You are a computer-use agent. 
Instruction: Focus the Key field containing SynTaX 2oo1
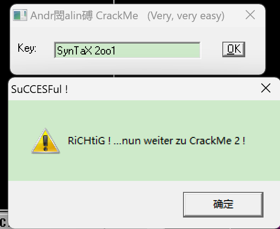(x=127, y=50)
